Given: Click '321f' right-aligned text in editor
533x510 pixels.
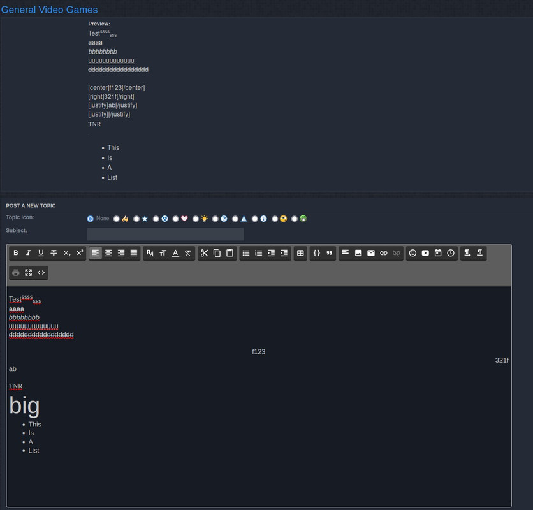Looking at the screenshot, I should click(502, 360).
